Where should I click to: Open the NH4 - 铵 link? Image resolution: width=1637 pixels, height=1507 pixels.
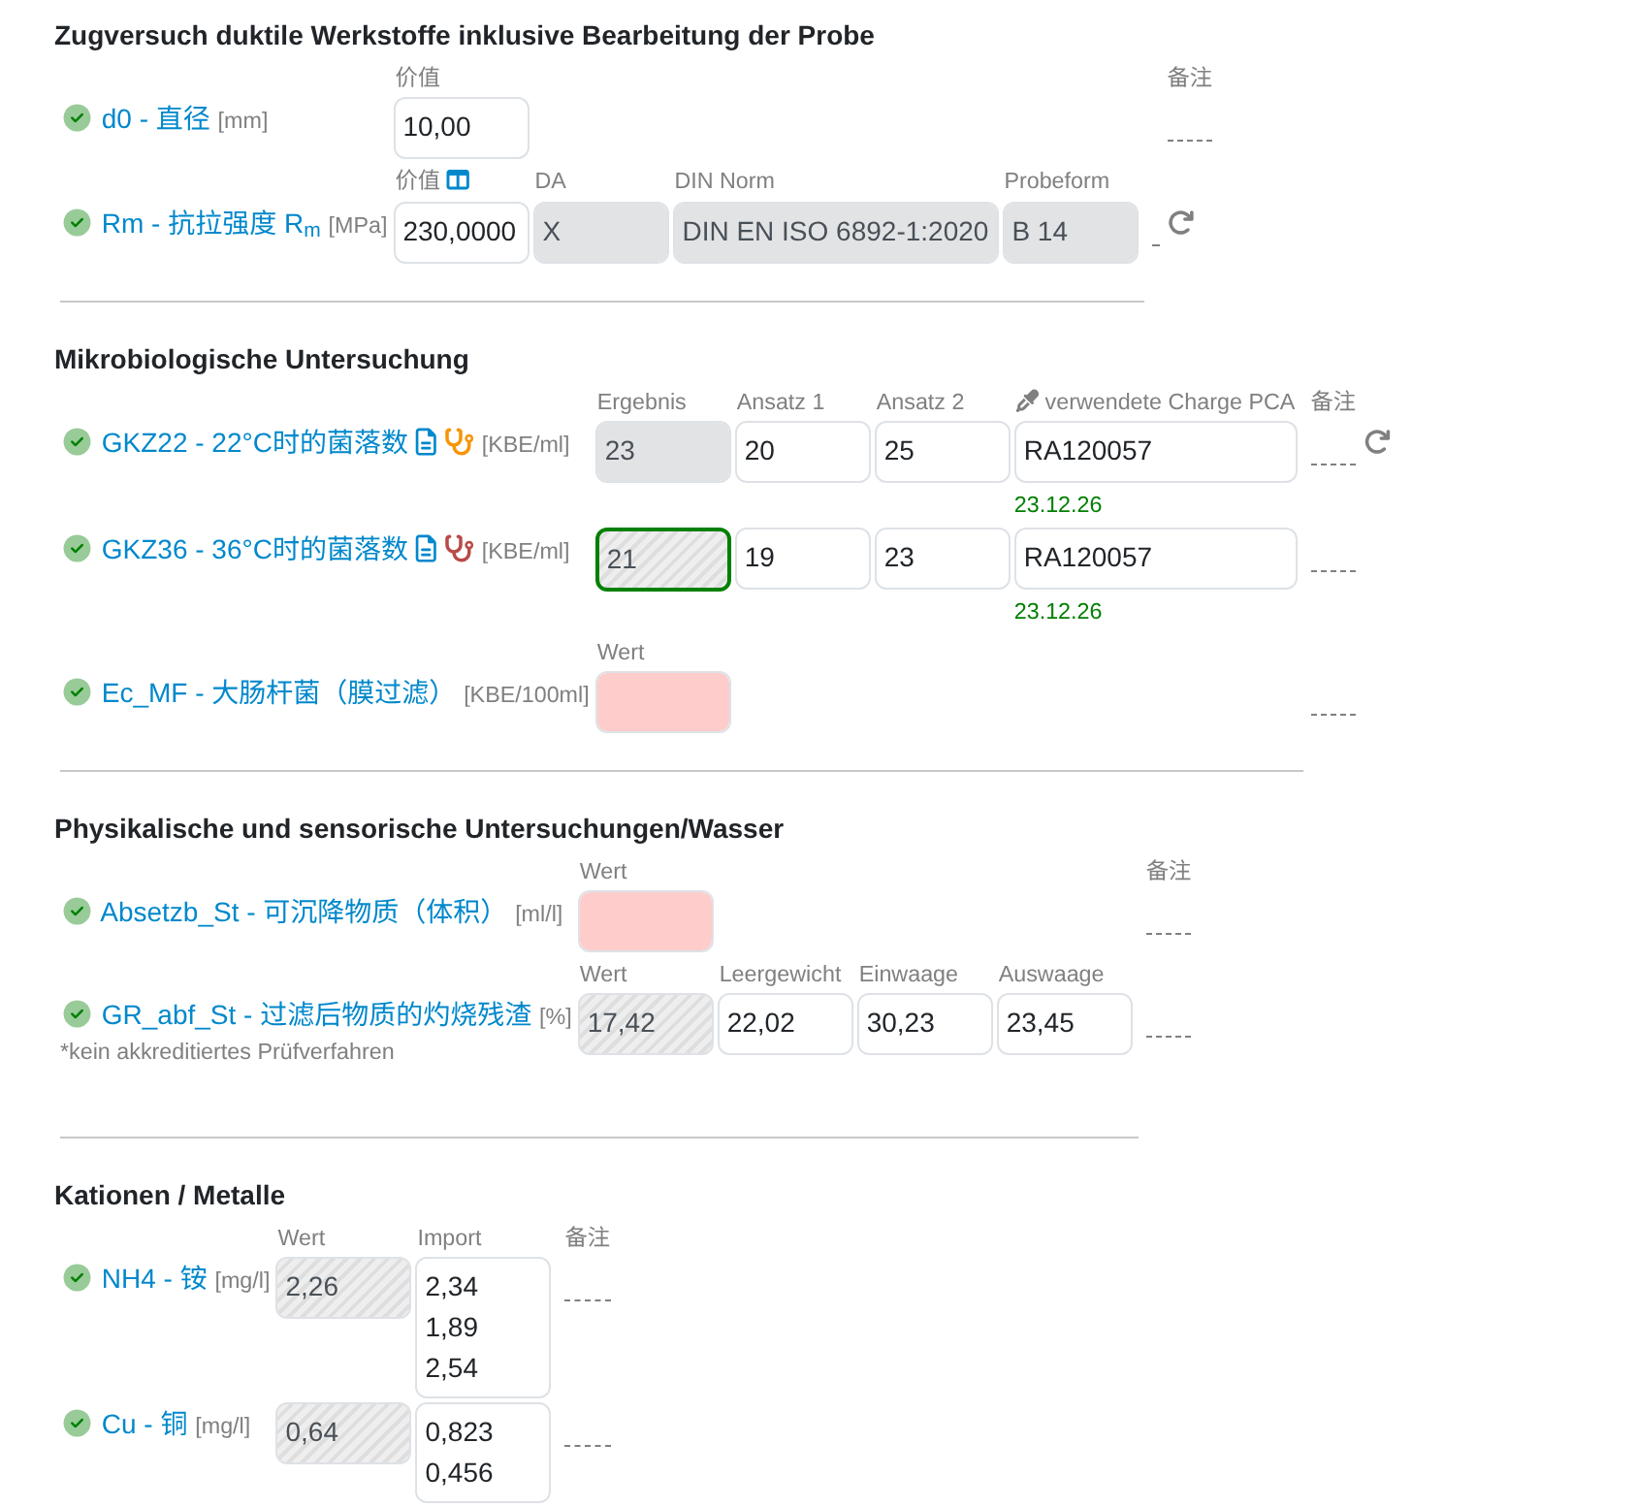pos(154,1278)
